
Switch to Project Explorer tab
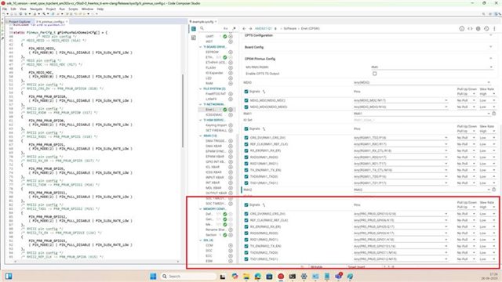tap(19, 22)
